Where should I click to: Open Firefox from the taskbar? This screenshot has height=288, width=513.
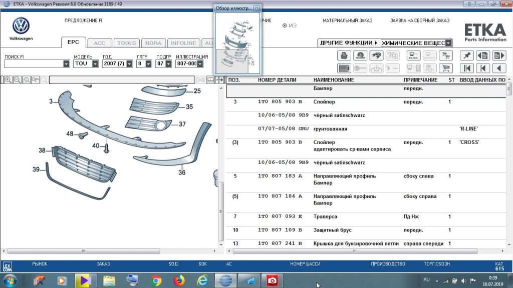[x=179, y=280]
